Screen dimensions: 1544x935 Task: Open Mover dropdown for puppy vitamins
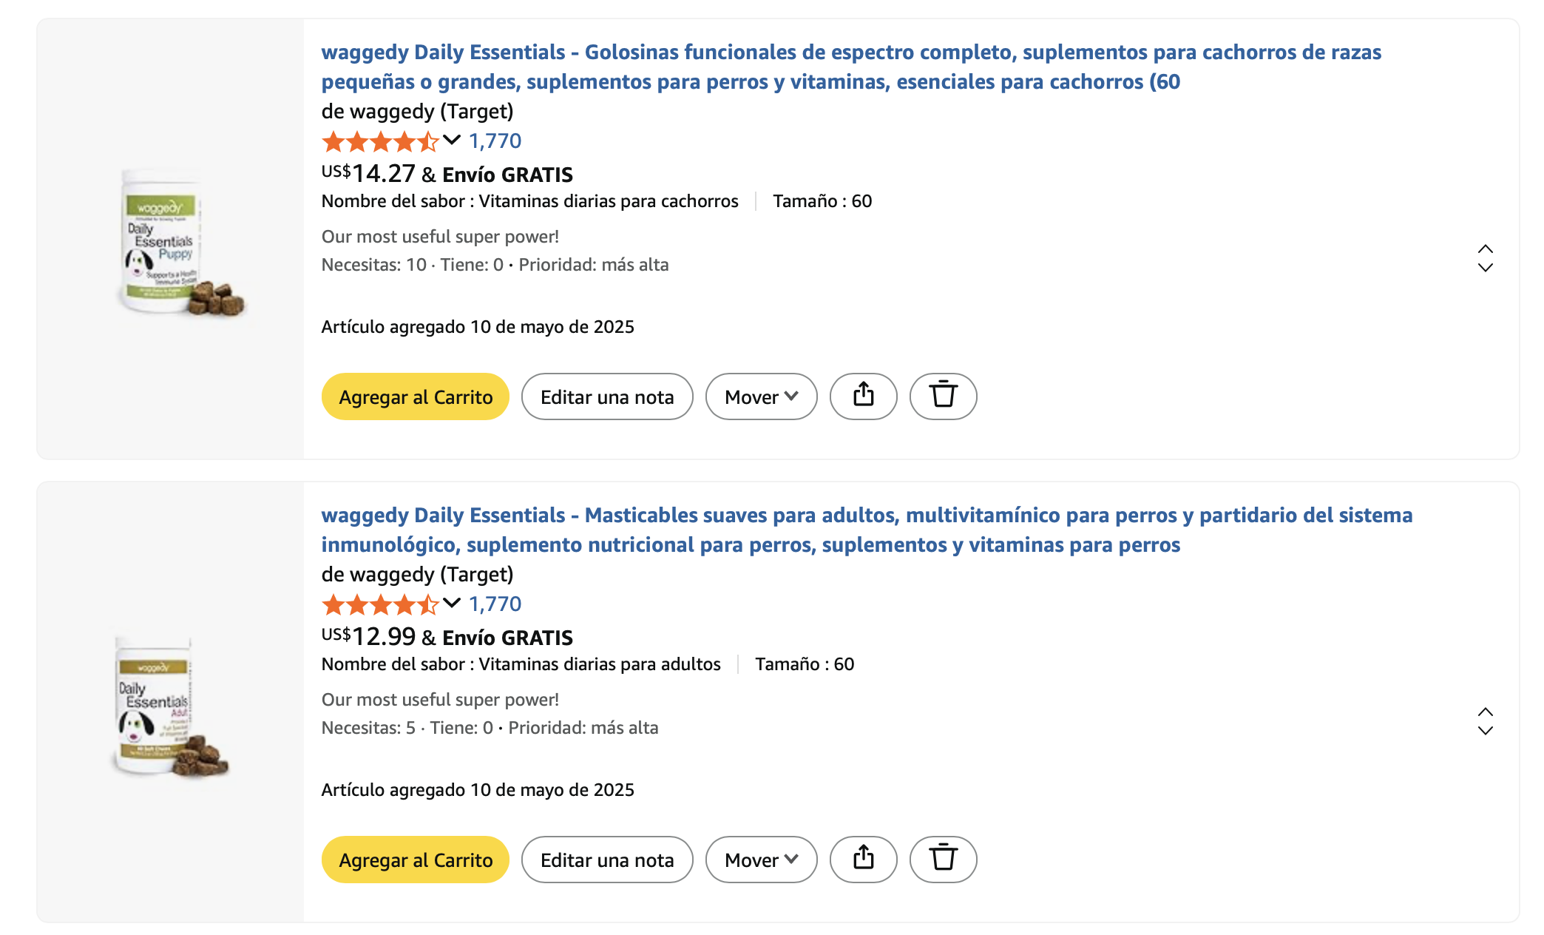pyautogui.click(x=761, y=396)
